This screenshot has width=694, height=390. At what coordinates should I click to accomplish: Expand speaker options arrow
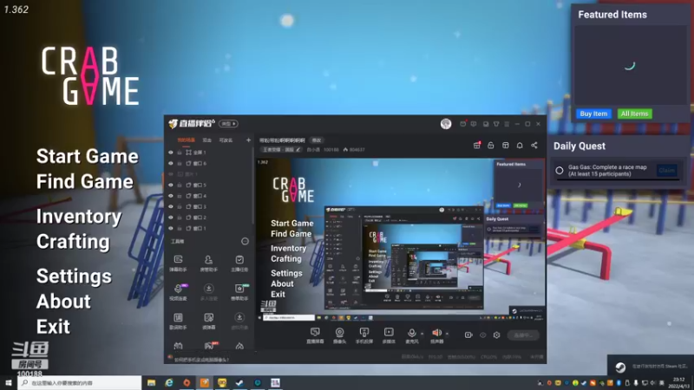(x=447, y=334)
